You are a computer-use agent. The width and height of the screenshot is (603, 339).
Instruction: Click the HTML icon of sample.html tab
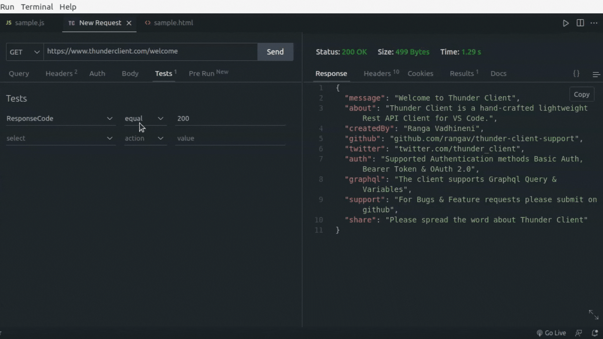coord(147,23)
